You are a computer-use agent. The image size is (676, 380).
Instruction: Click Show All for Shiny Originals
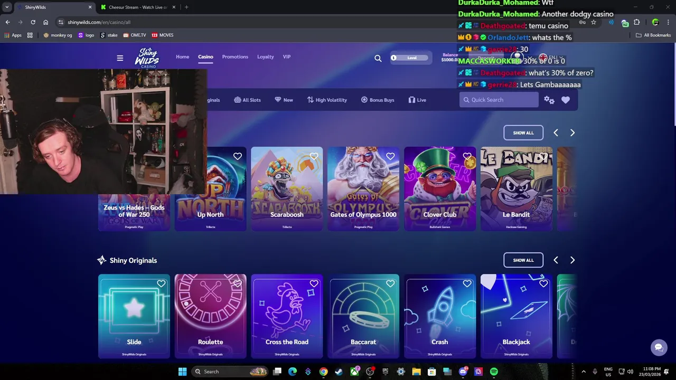coord(523,260)
